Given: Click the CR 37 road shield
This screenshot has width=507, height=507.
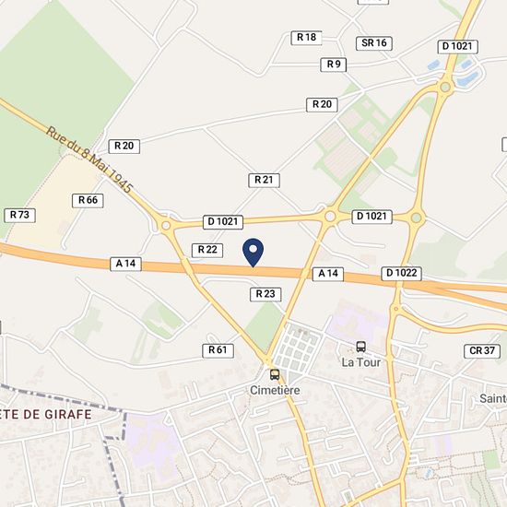Looking at the screenshot, I should click(x=482, y=351).
